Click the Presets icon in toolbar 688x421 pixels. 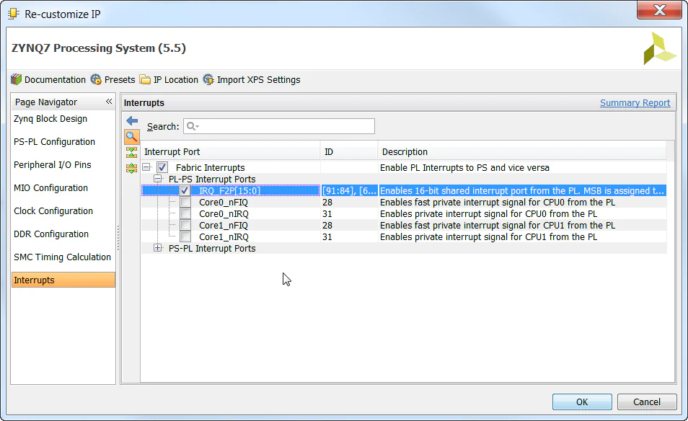click(x=94, y=79)
